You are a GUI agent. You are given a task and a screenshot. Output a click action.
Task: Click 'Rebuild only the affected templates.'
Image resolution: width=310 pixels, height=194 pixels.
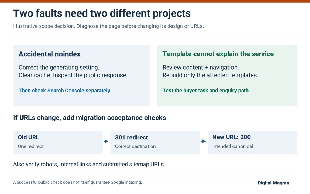(x=210, y=76)
